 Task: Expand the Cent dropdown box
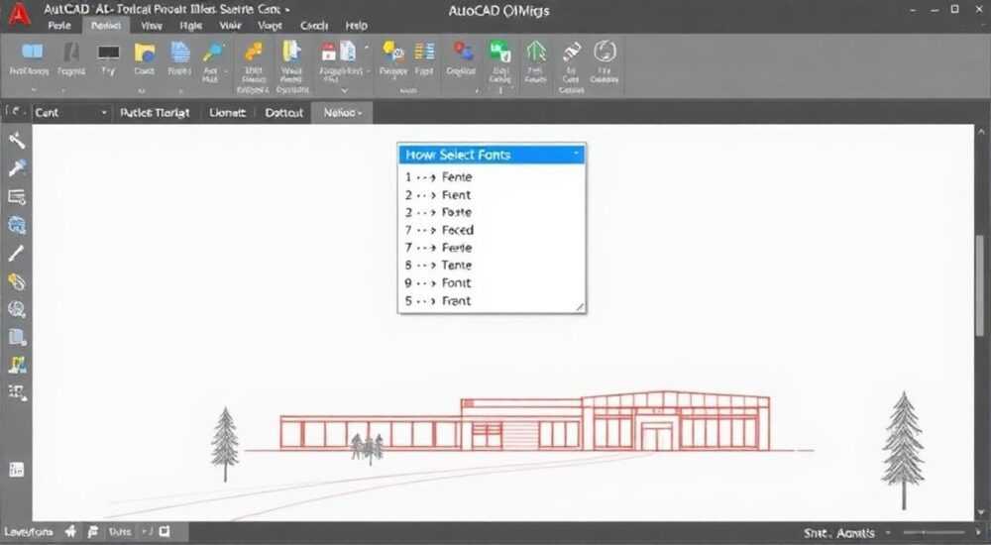pyautogui.click(x=70, y=113)
